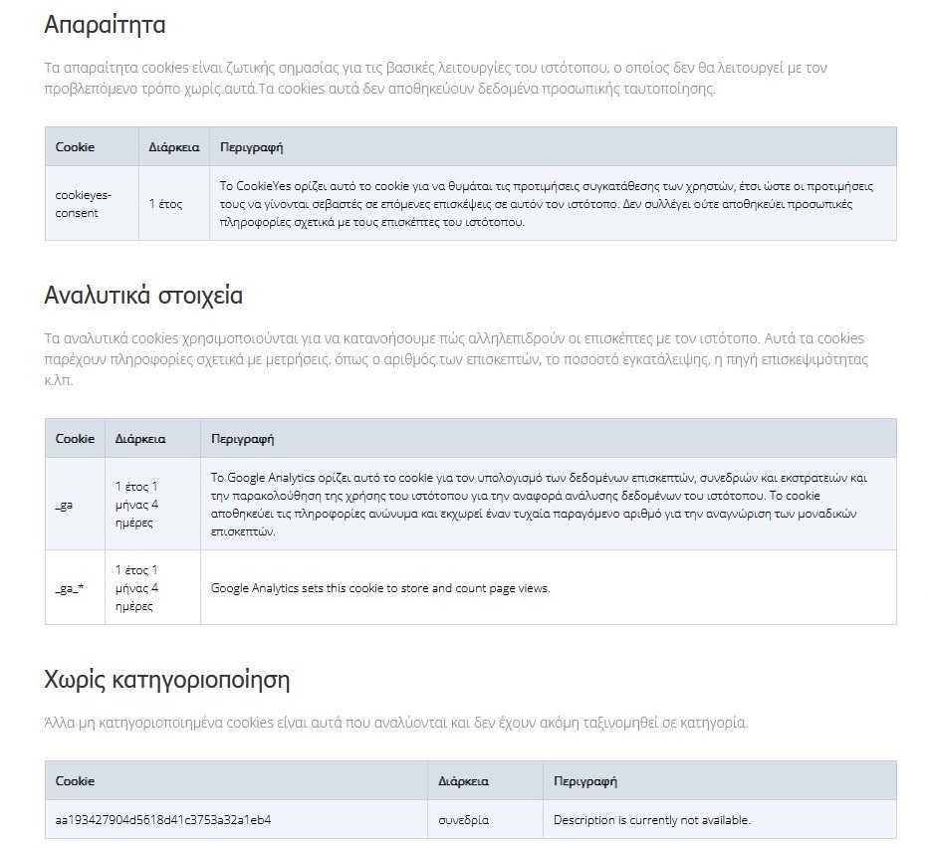930x848 pixels.
Task: Click the Χωρίς κατηγοριοποίηση heading
Action: (x=166, y=680)
